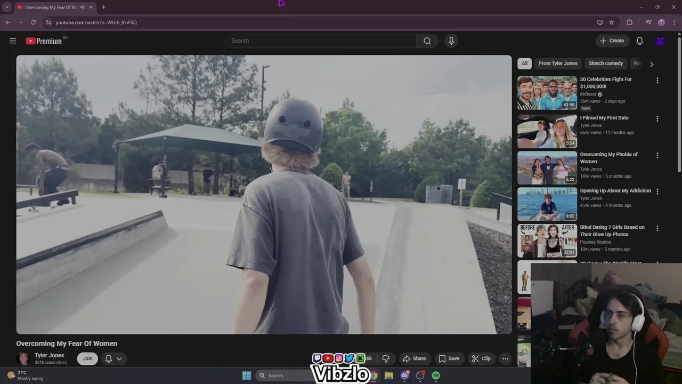Open the notification bell dropdown beside Join
Image resolution: width=682 pixels, height=384 pixels.
point(113,358)
